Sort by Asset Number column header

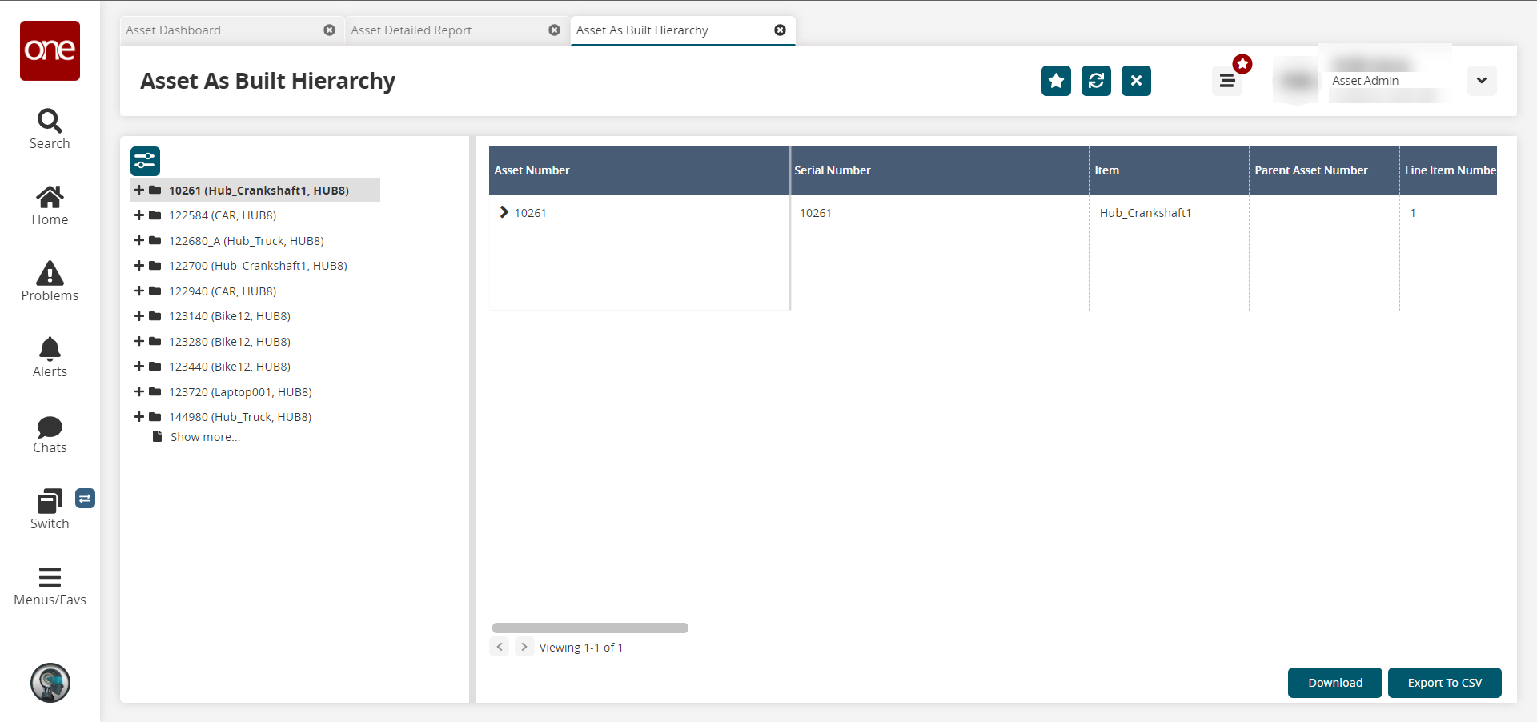[639, 170]
